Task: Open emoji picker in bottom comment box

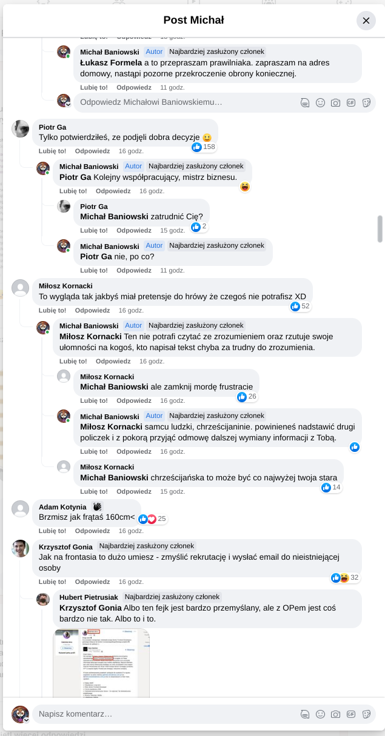Action: coord(320,714)
